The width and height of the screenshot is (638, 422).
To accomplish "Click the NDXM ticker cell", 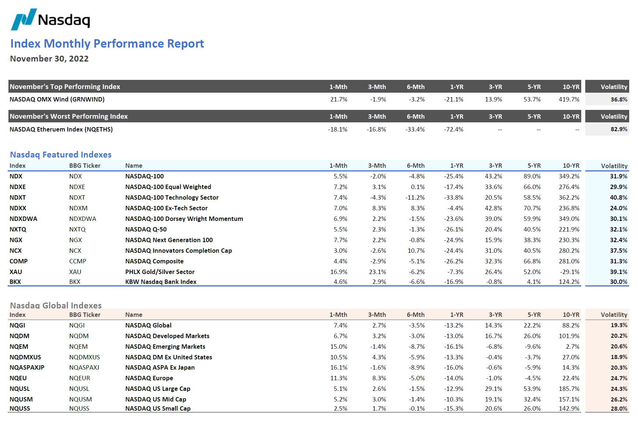I will [78, 208].
